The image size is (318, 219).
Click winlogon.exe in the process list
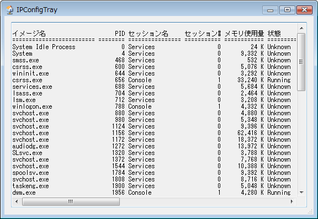tap(32, 106)
